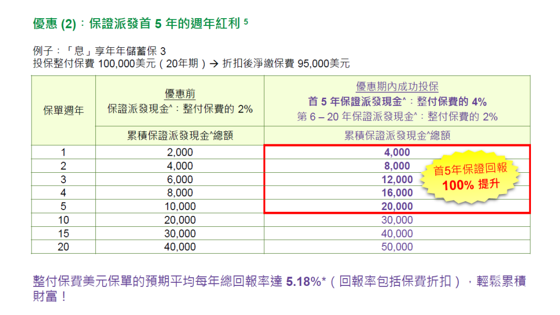This screenshot has height=315, width=560.
Task: Select the underlined 優惠期內成功投保 header
Action: pos(397,87)
